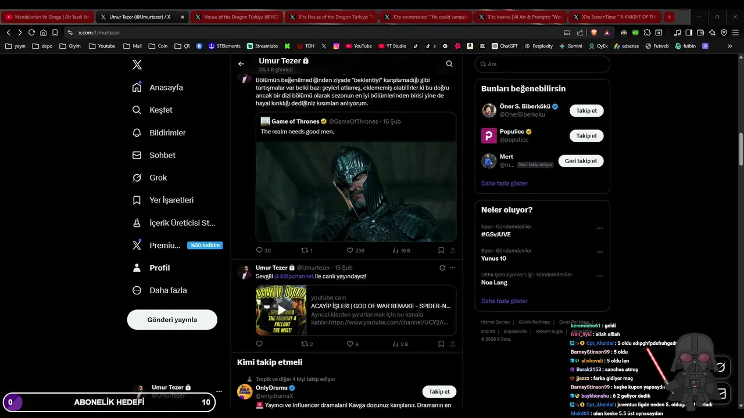Open the more menu on the 15 Şub post

[453, 268]
